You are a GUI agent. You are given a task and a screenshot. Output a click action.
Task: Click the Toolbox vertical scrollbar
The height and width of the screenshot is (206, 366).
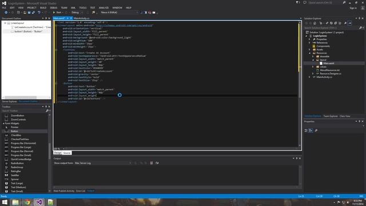(49, 153)
